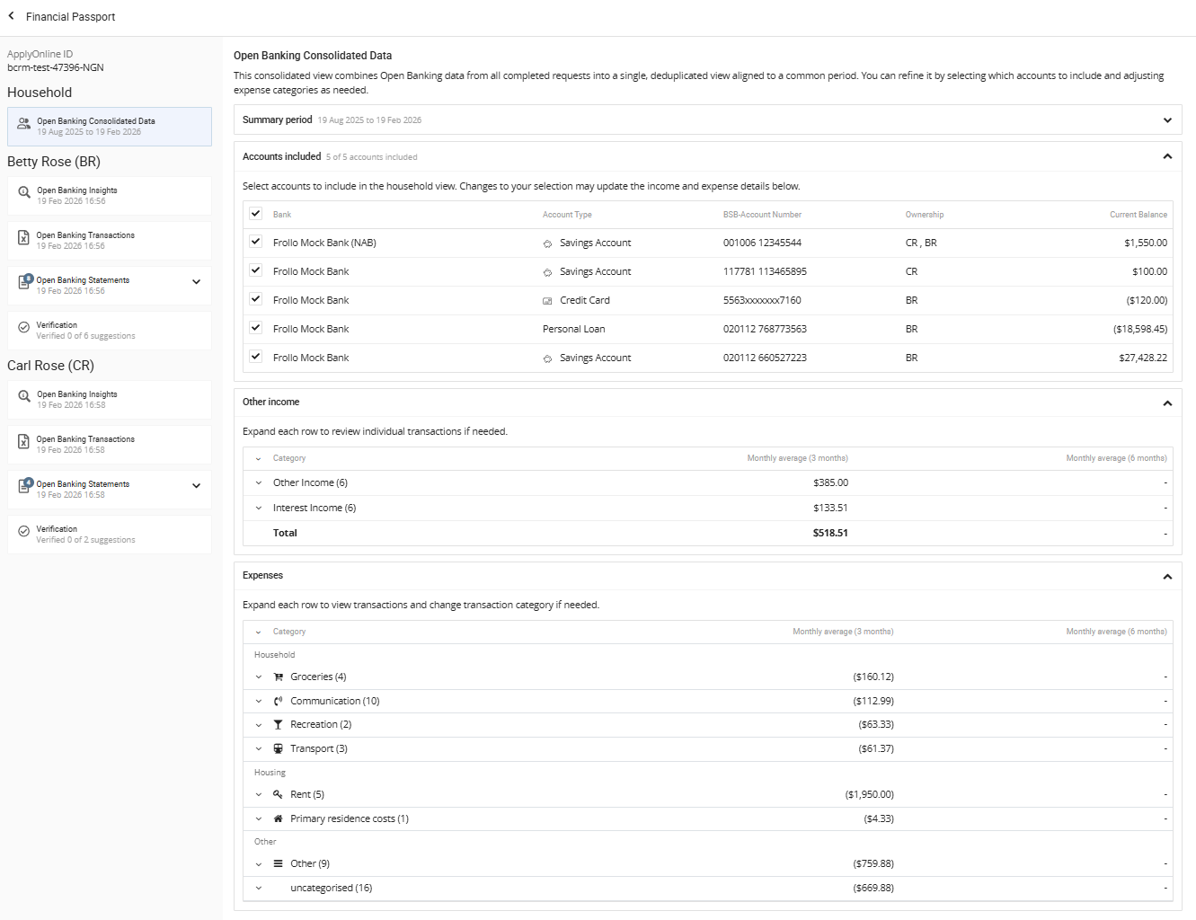Select Open Banking Consolidated Data item
Viewport: 1196px width, 920px height.
click(x=110, y=127)
